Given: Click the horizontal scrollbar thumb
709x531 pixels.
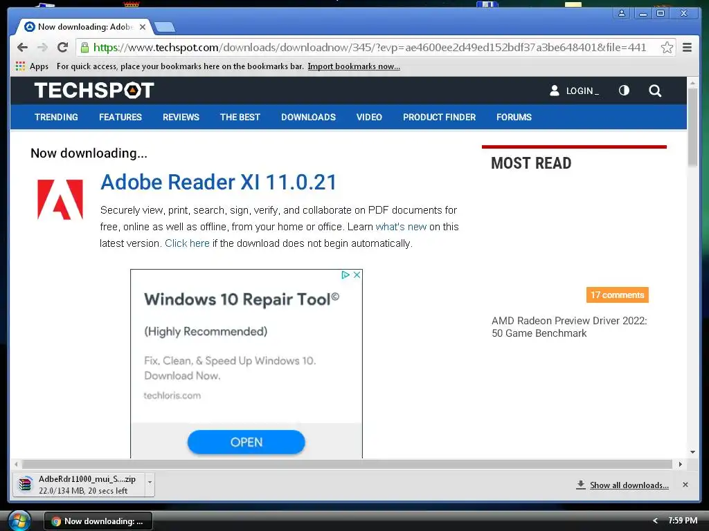Looking at the screenshot, I should point(348,464).
